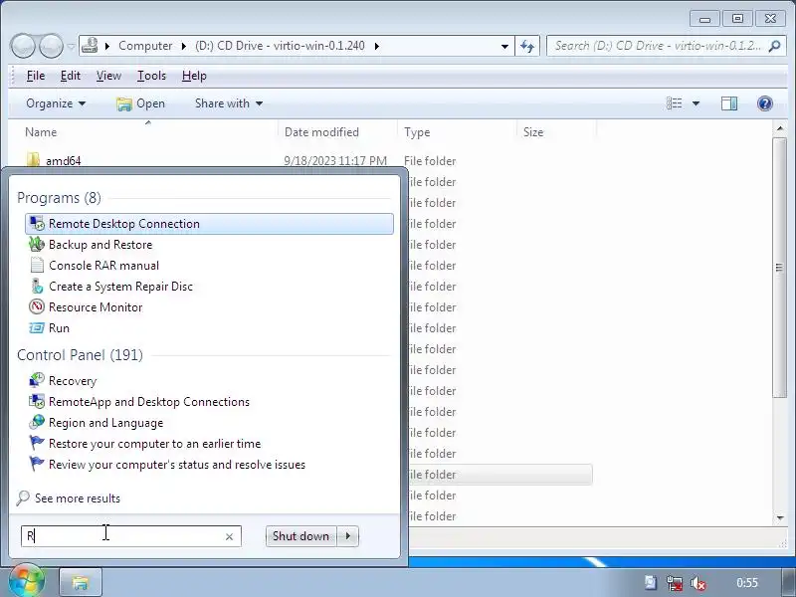Image resolution: width=796 pixels, height=597 pixels.
Task: Click the Open toolbar button
Action: [x=140, y=103]
